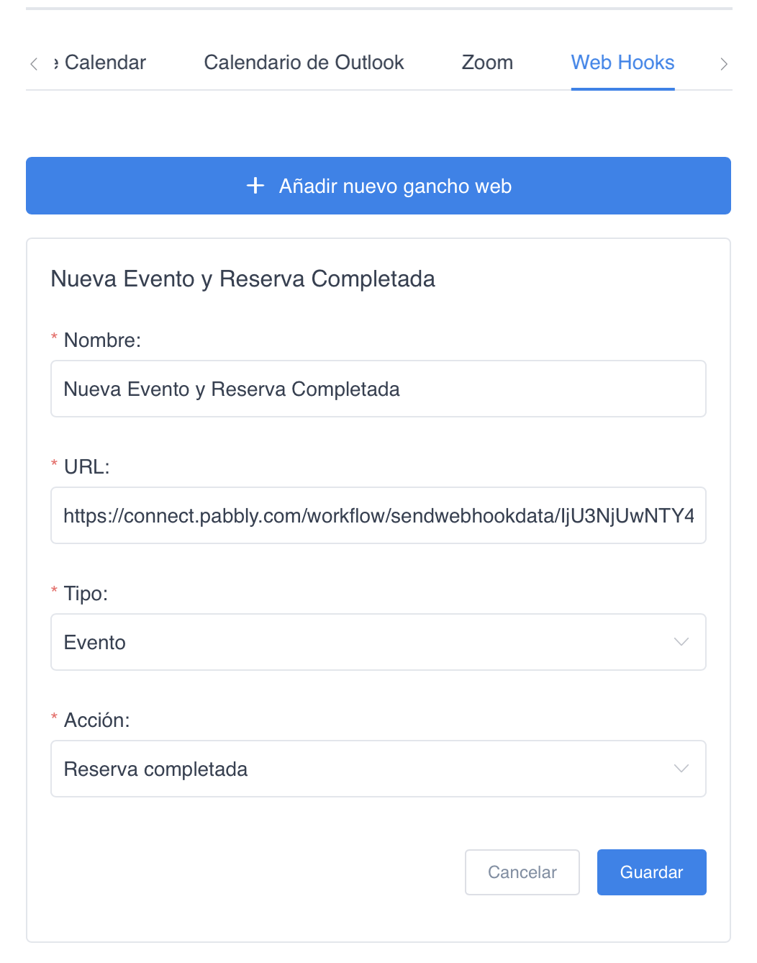Click the right chevron arrow of the tab bar
Viewport: 757px width, 963px height.
click(724, 64)
